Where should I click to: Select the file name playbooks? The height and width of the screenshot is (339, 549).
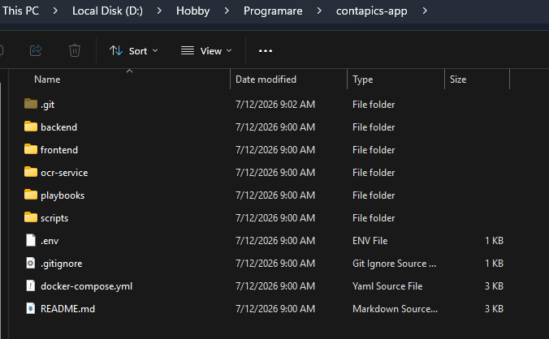point(63,195)
